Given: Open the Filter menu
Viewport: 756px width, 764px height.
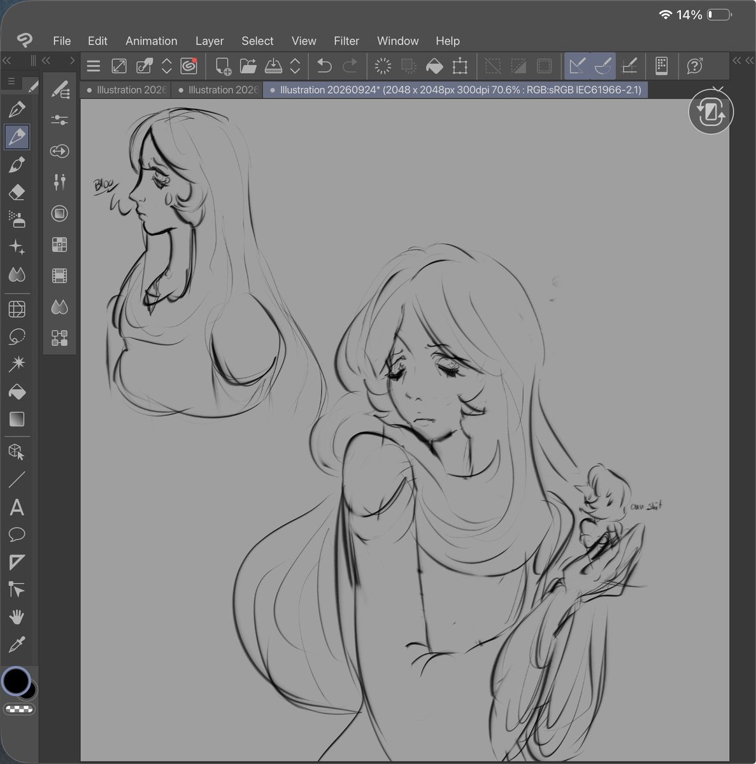Looking at the screenshot, I should (346, 41).
